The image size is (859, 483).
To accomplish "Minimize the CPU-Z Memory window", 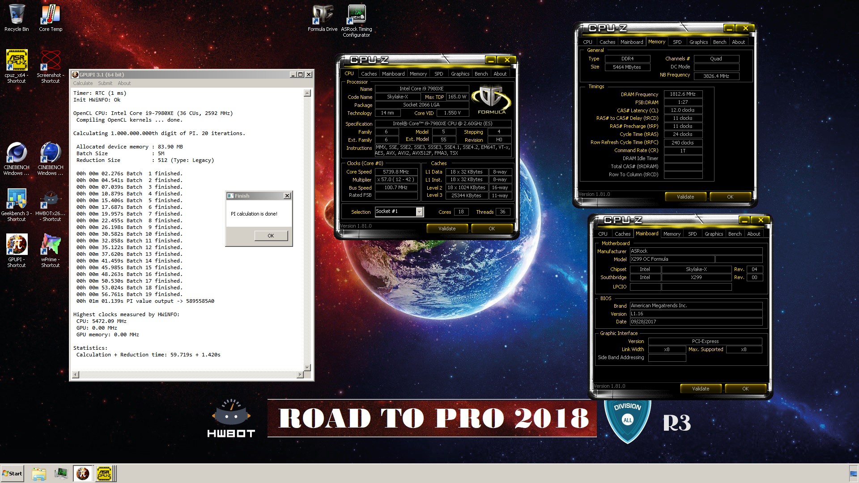I will pos(729,28).
